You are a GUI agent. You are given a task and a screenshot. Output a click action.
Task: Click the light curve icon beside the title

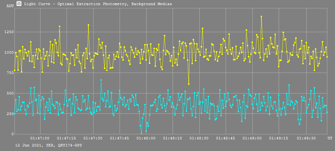pyautogui.click(x=19, y=4)
